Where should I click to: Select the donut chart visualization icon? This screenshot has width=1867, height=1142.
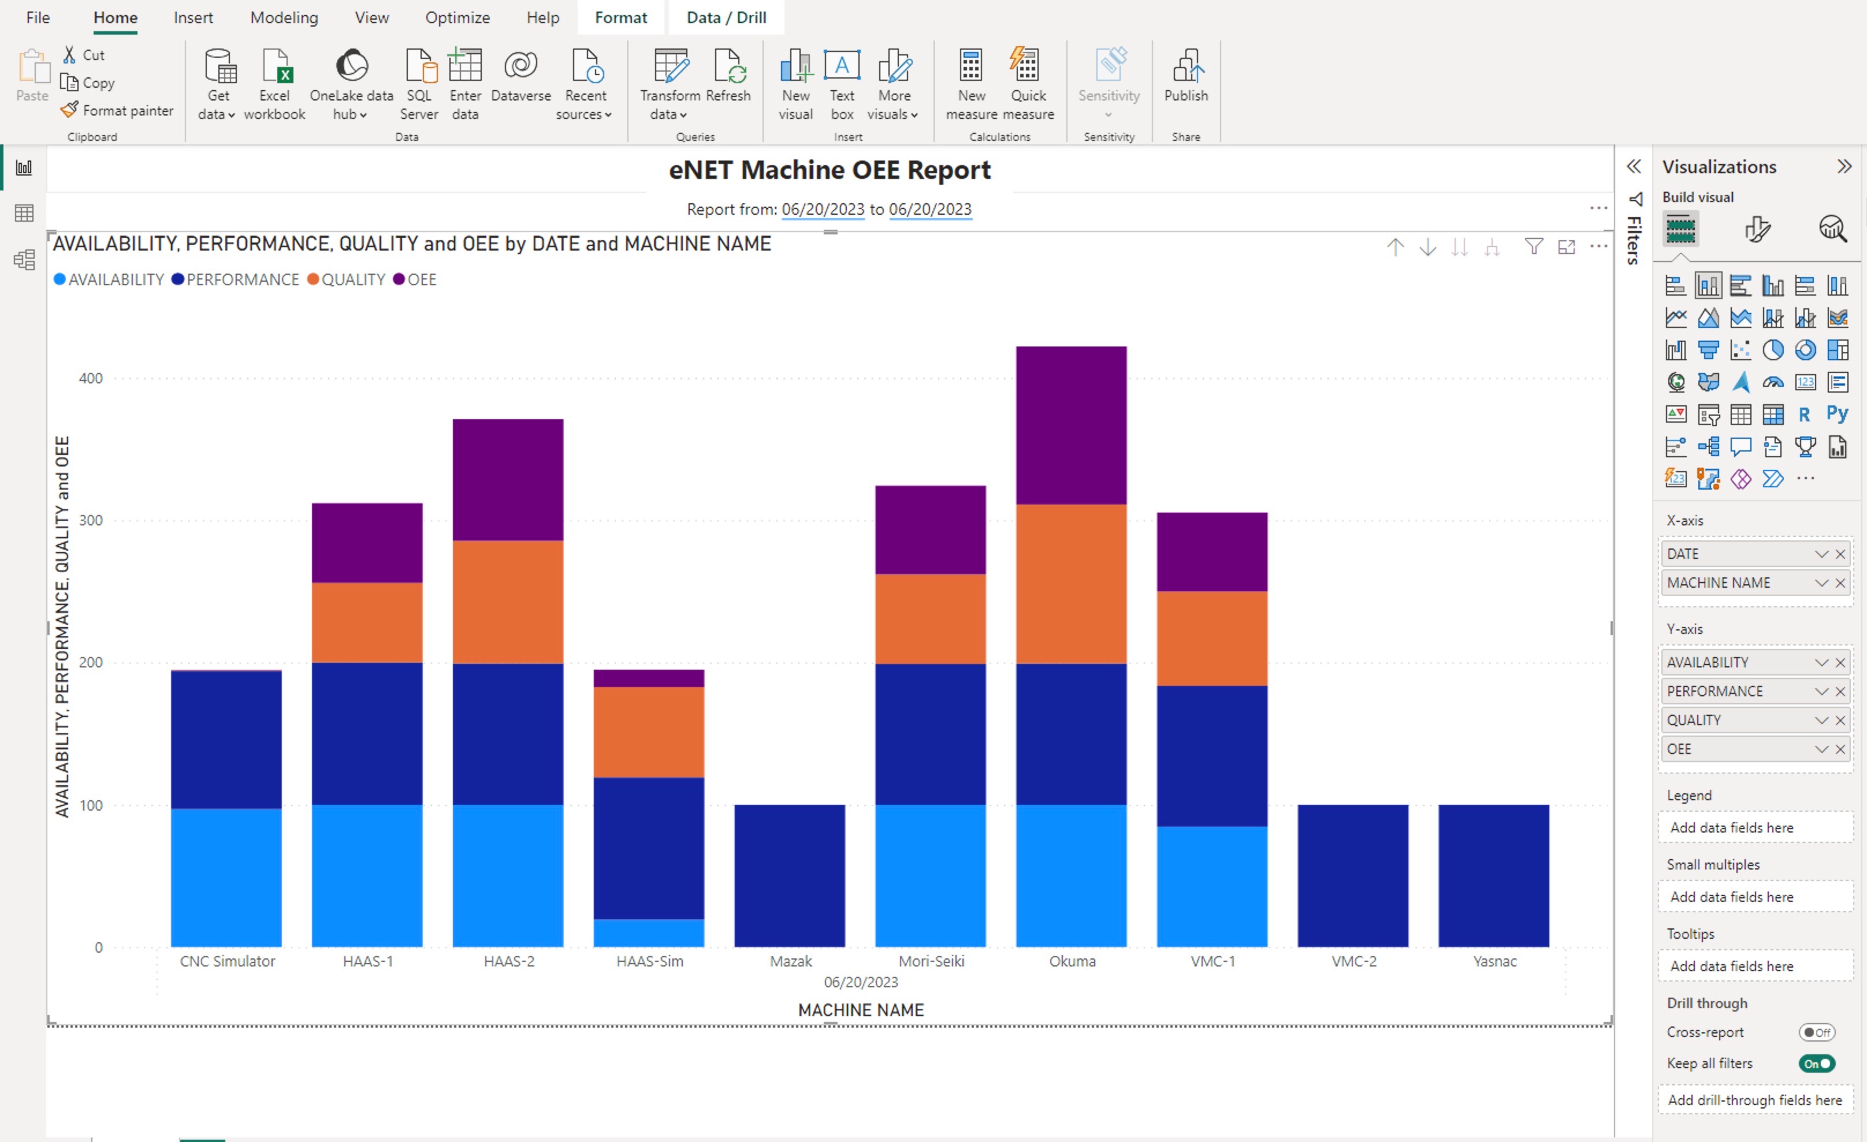1805,350
